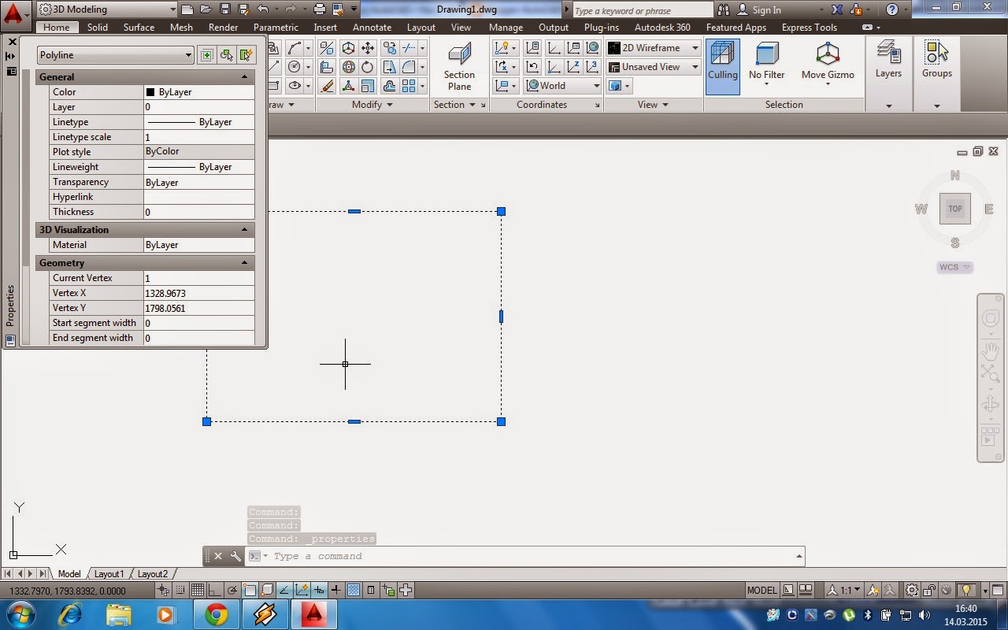Open the Layout1 tab
The image size is (1008, 630).
point(109,574)
